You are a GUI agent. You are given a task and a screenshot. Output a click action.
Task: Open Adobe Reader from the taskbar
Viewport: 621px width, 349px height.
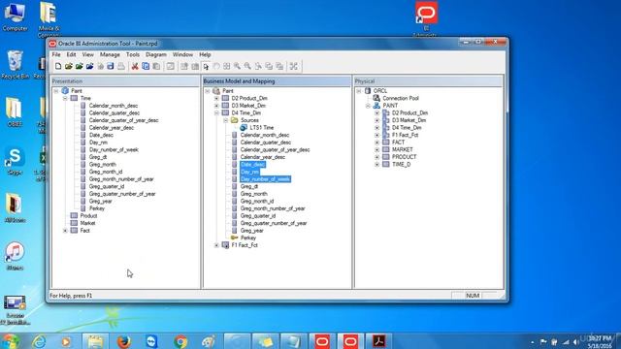click(378, 341)
